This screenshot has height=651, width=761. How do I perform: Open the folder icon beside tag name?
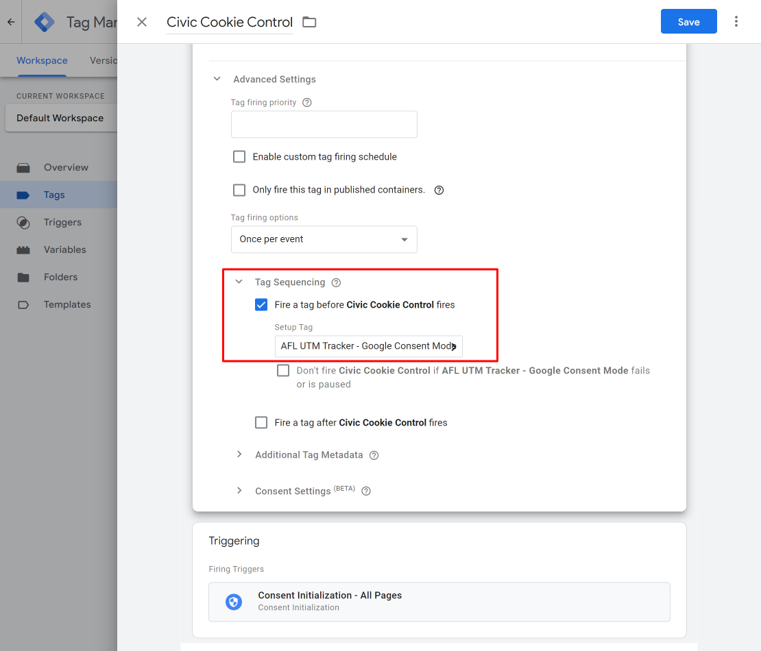(309, 22)
